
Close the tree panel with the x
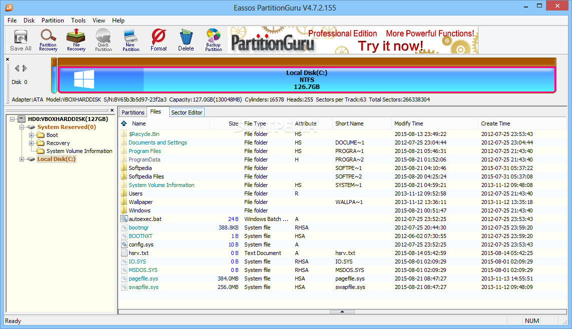point(112,110)
